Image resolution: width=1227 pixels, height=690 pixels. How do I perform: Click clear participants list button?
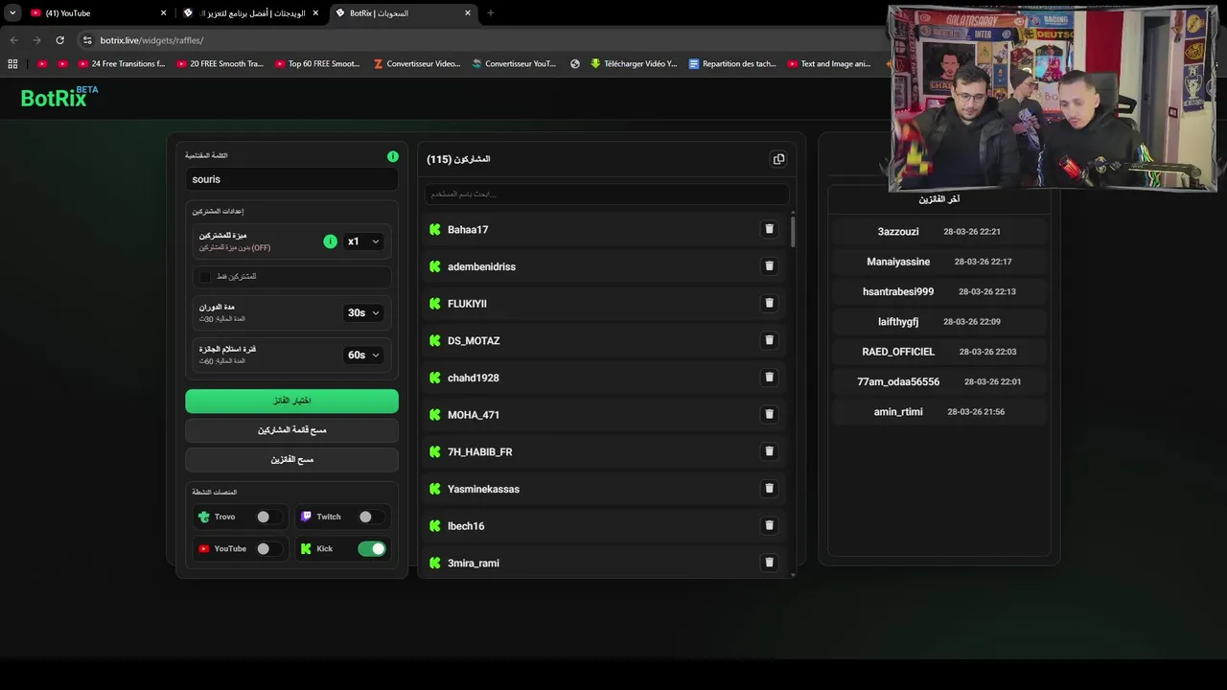(x=291, y=430)
